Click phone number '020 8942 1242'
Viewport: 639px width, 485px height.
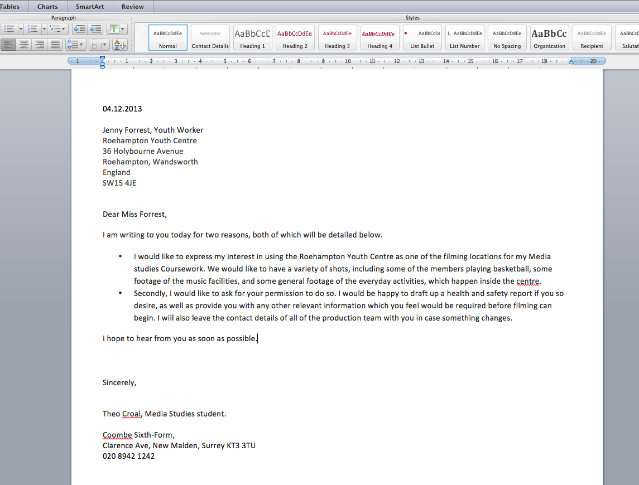(x=128, y=456)
